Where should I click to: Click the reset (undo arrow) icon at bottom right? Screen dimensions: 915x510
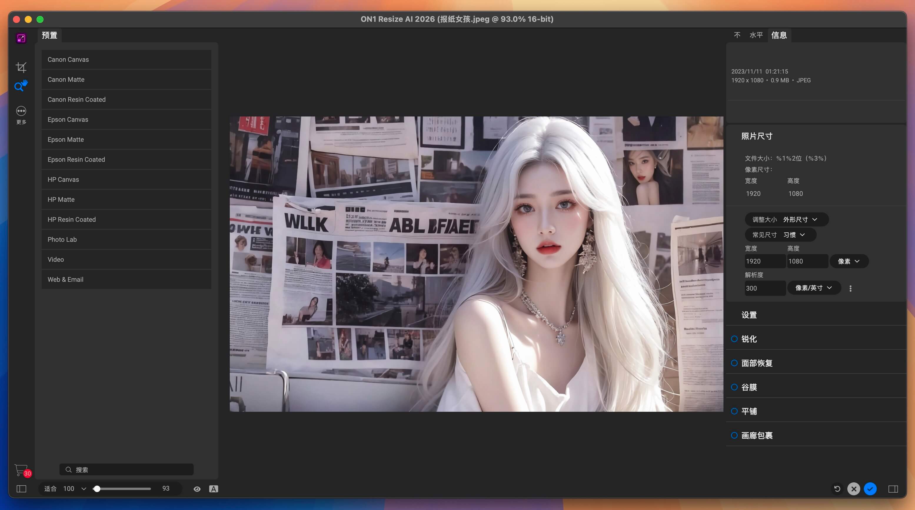click(837, 489)
